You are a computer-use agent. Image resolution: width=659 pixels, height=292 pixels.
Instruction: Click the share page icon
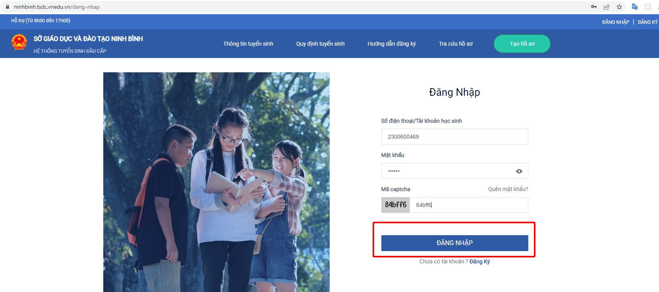tap(607, 7)
